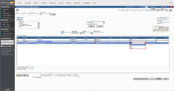
Task: Check the To Pack filter checkbox
Action: click(130, 10)
